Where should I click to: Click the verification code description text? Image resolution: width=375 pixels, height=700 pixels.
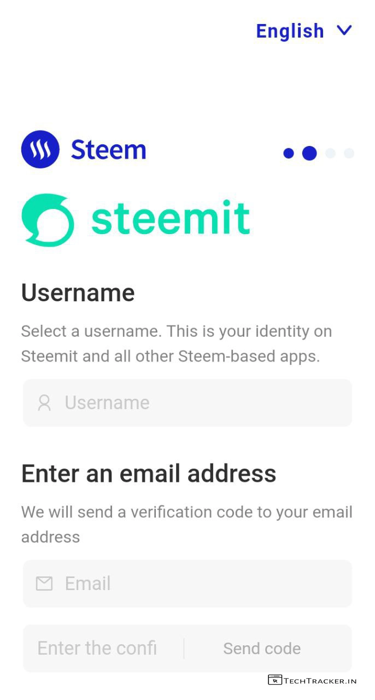pyautogui.click(x=187, y=524)
